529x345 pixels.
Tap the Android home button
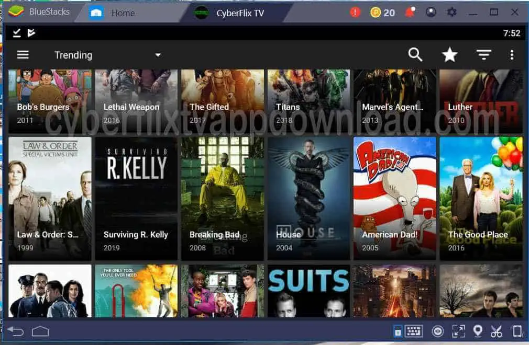pos(40,332)
